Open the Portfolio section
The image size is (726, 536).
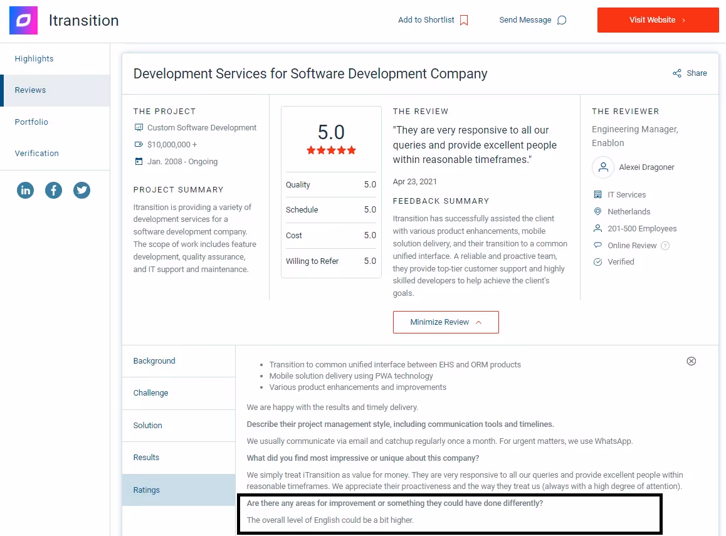point(31,122)
